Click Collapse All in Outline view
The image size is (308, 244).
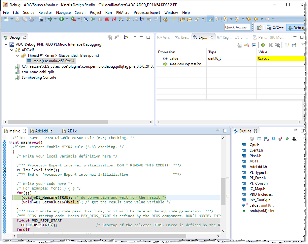[x=259, y=139]
